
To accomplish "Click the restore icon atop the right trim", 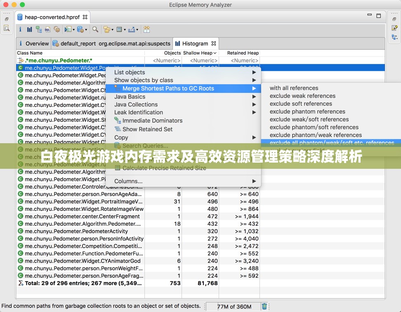I will click(x=394, y=19).
